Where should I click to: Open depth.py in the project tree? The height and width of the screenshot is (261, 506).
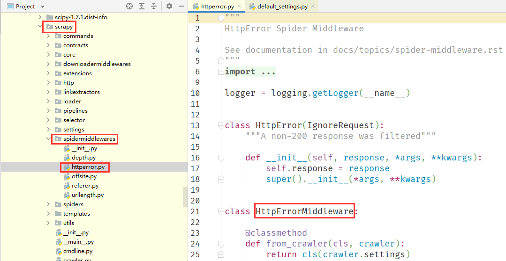[83, 158]
